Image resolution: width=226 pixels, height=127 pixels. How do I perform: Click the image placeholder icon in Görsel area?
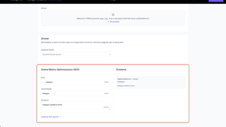tap(113, 15)
